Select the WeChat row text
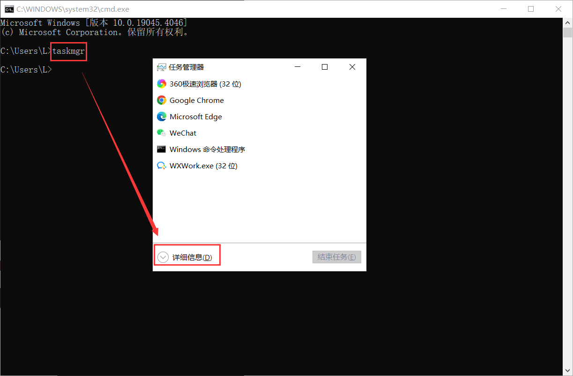573x376 pixels. point(183,133)
